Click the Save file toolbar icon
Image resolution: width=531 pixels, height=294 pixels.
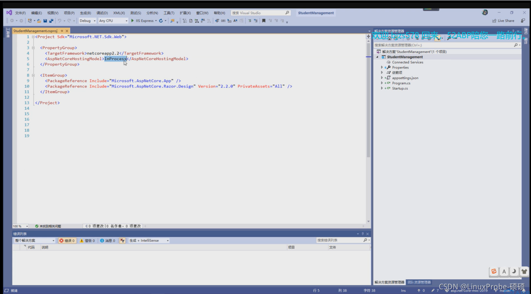tap(45, 21)
